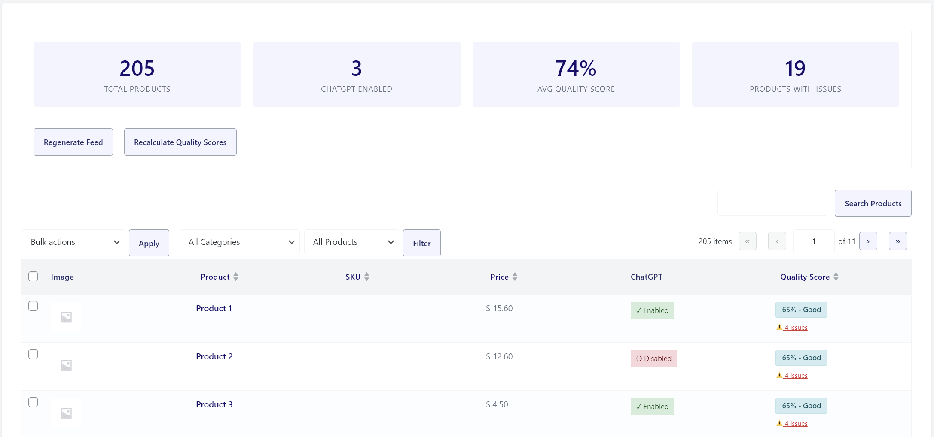The height and width of the screenshot is (437, 934).
Task: Open the Bulk actions dropdown
Action: (x=73, y=242)
